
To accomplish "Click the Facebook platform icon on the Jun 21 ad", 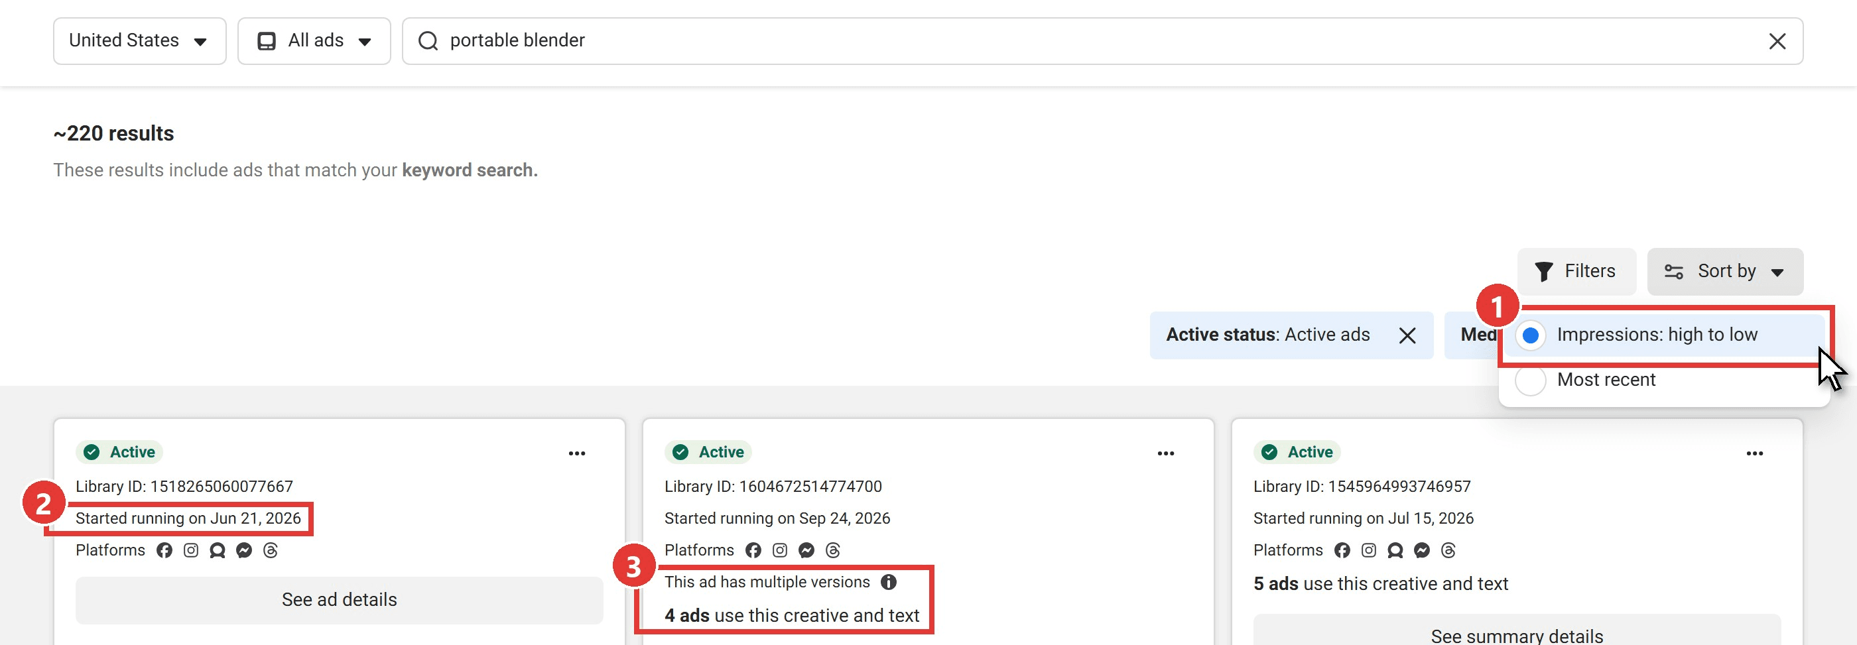I will tap(164, 551).
